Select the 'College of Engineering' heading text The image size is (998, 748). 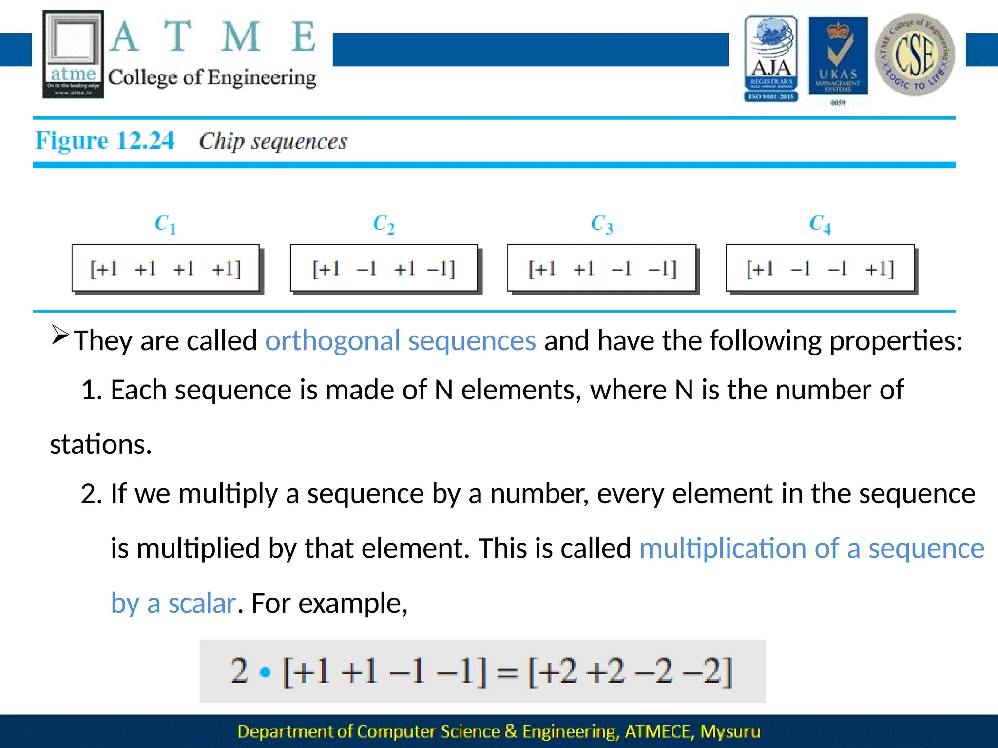212,78
